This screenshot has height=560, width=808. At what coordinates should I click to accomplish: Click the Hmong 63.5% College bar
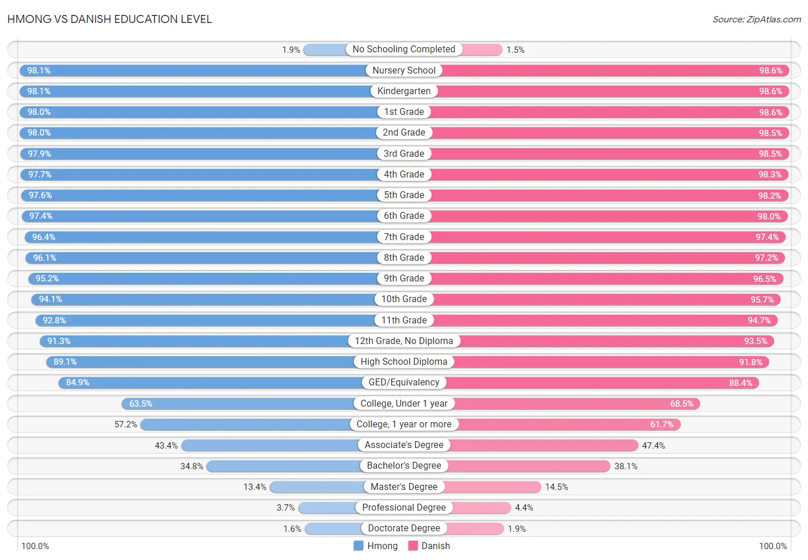click(x=238, y=403)
